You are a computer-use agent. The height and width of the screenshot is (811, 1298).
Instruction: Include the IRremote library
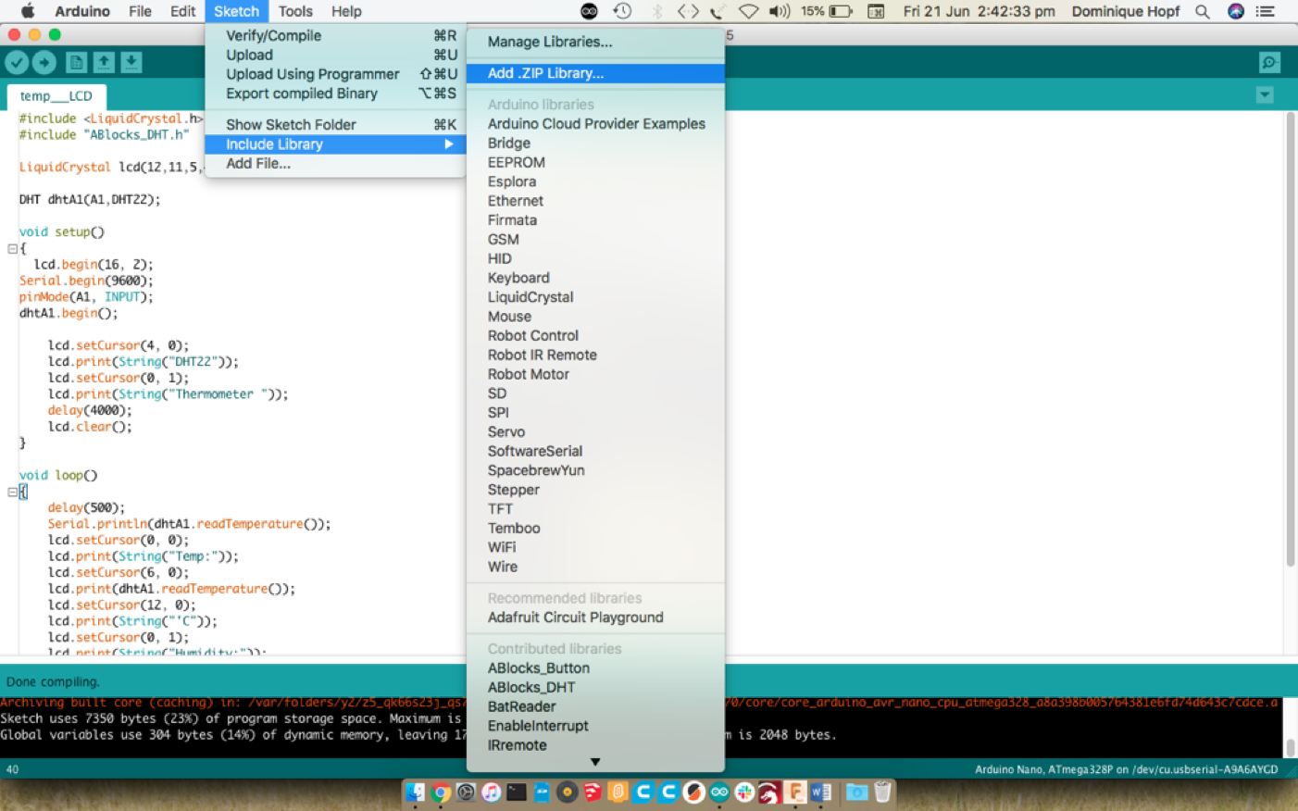click(595, 745)
